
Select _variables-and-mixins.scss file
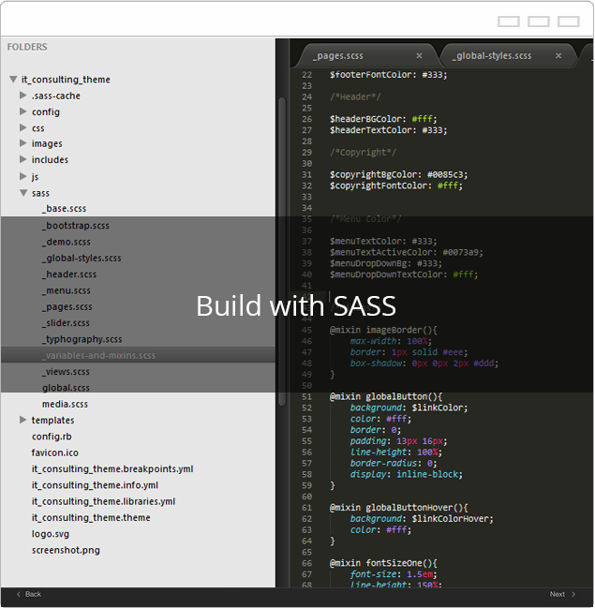tap(99, 356)
